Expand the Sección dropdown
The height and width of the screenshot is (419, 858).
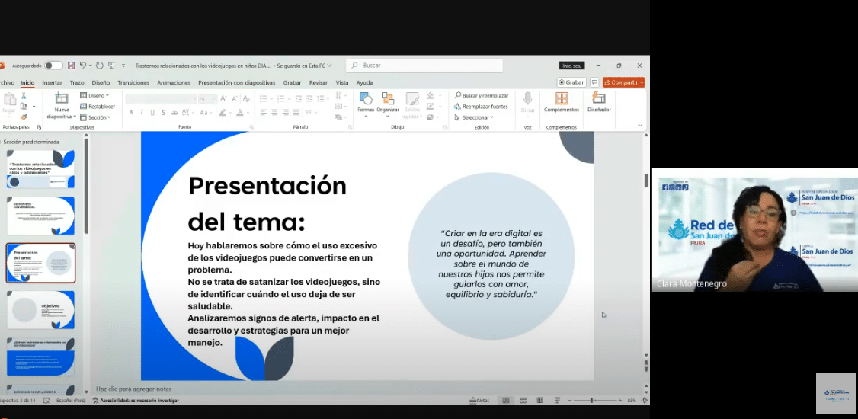[98, 117]
